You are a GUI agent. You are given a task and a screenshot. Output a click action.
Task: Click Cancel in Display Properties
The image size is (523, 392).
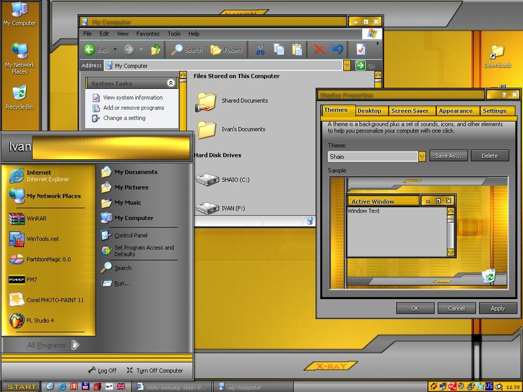click(456, 308)
